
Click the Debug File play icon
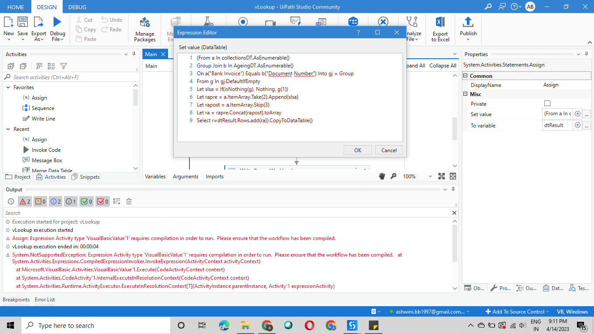57,22
